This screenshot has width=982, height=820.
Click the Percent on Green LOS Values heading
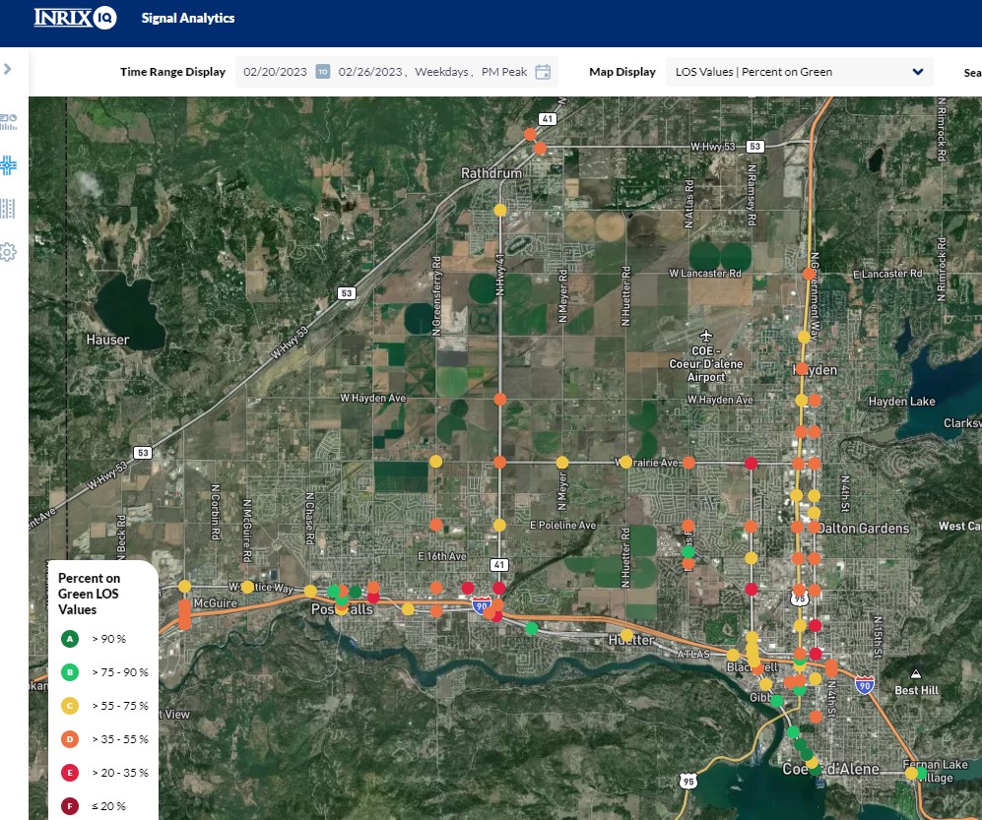tap(89, 594)
